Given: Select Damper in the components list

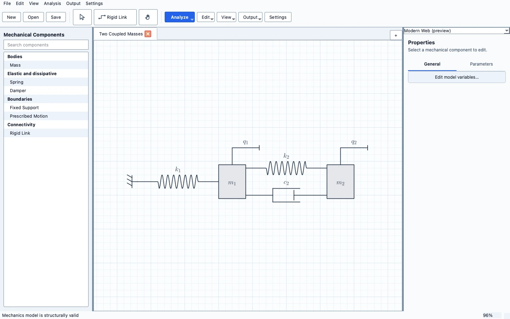Looking at the screenshot, I should tap(46, 91).
